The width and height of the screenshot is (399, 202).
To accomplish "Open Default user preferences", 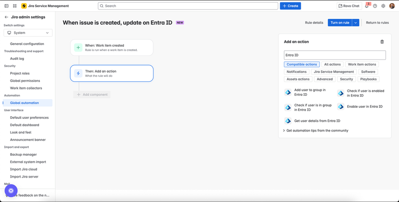I will click(29, 117).
